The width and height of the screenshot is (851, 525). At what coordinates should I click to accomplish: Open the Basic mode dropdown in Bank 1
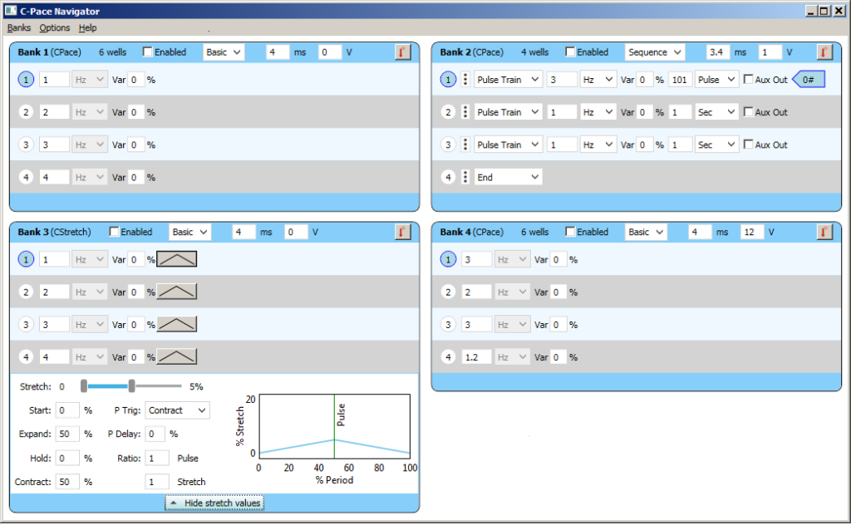pos(224,52)
